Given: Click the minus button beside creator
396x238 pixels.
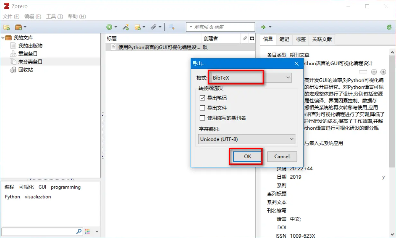Looking at the screenshot, I should [x=374, y=72].
